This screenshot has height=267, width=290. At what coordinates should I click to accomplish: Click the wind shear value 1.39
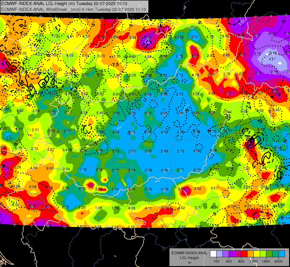(x=83, y=170)
